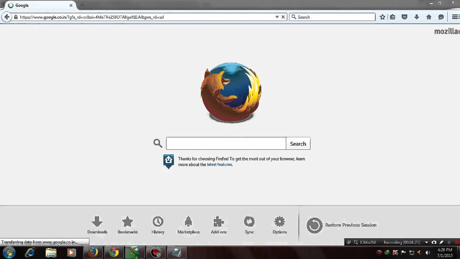Close the Google tab
The height and width of the screenshot is (259, 460).
coord(71,5)
